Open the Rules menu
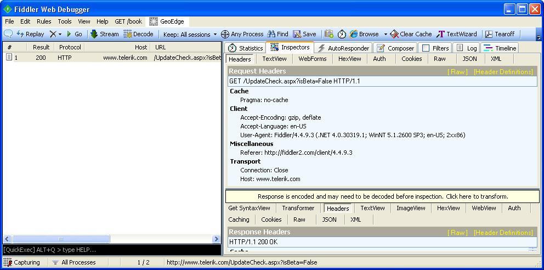 coord(44,21)
